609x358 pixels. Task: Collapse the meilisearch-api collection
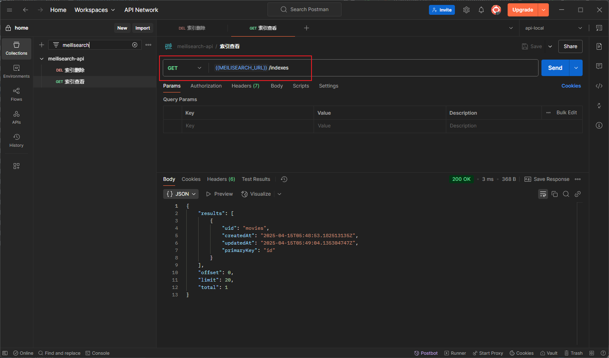42,58
